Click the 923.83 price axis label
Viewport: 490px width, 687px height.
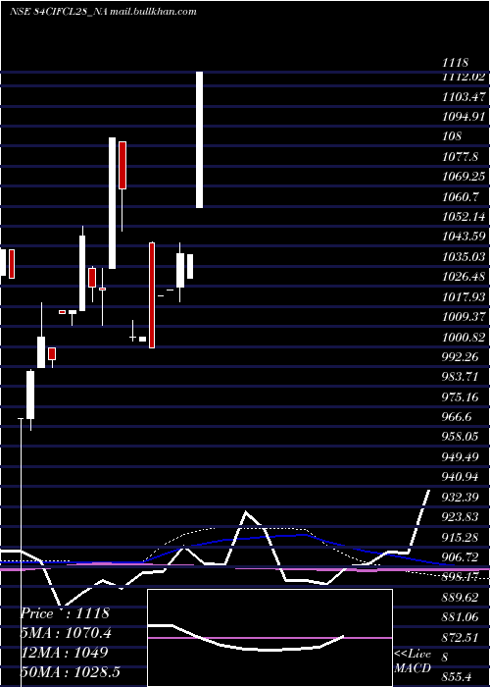click(460, 517)
